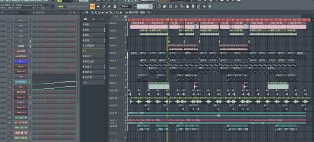Open Hat channel button
The height and width of the screenshot is (142, 314).
[21, 31]
